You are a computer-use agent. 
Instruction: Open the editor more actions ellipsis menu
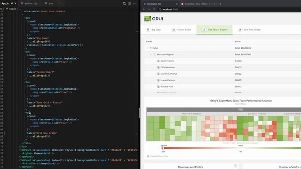click(x=134, y=3)
